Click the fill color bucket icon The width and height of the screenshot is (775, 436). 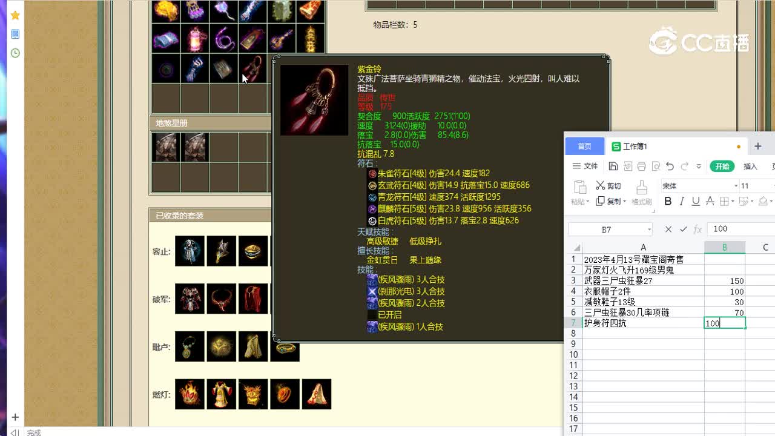763,201
